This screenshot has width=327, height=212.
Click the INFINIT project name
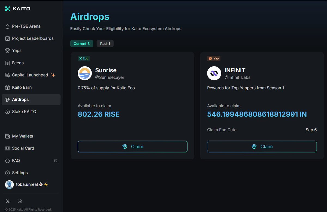tap(235, 70)
